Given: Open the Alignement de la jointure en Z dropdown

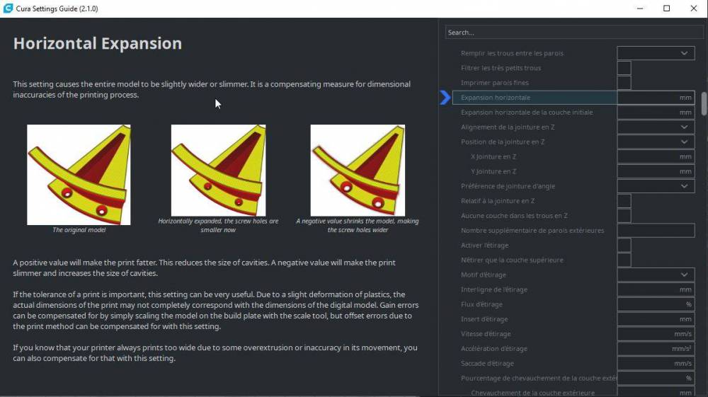Looking at the screenshot, I should point(656,127).
